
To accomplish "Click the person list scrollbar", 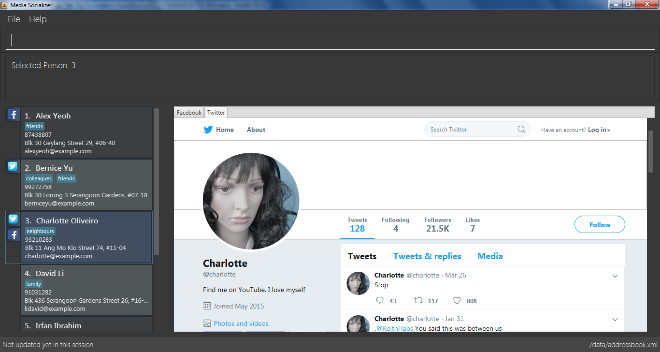I will click(x=157, y=181).
